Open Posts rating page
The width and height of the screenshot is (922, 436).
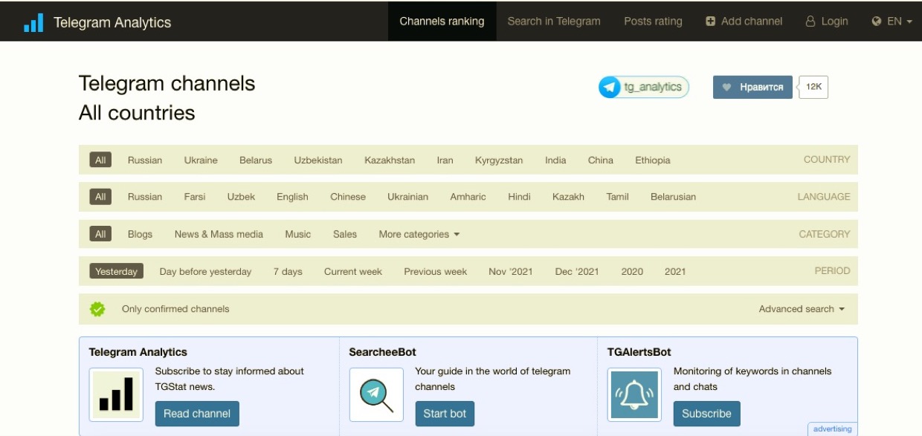653,22
